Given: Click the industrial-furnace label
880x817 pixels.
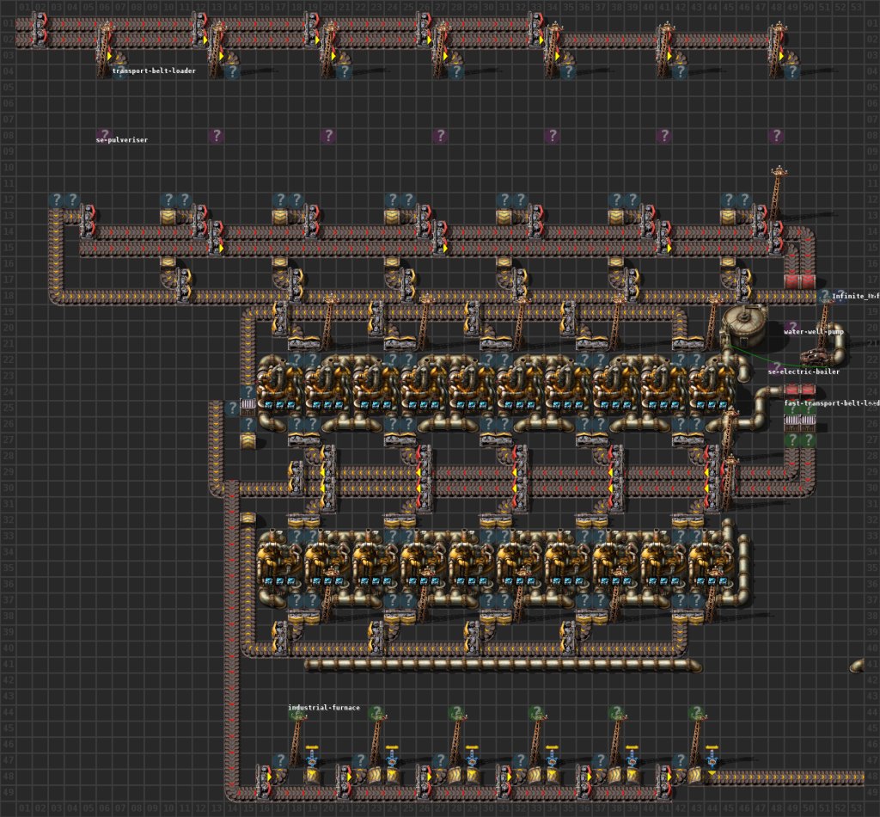Looking at the screenshot, I should click(x=324, y=708).
